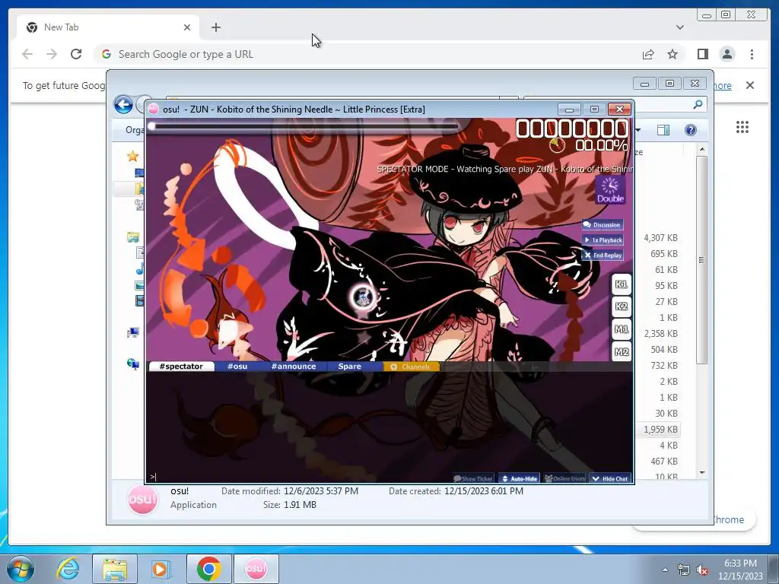Screen dimensions: 779x584
Task: Open the Explorer view options dropdown arrow
Action: point(638,130)
